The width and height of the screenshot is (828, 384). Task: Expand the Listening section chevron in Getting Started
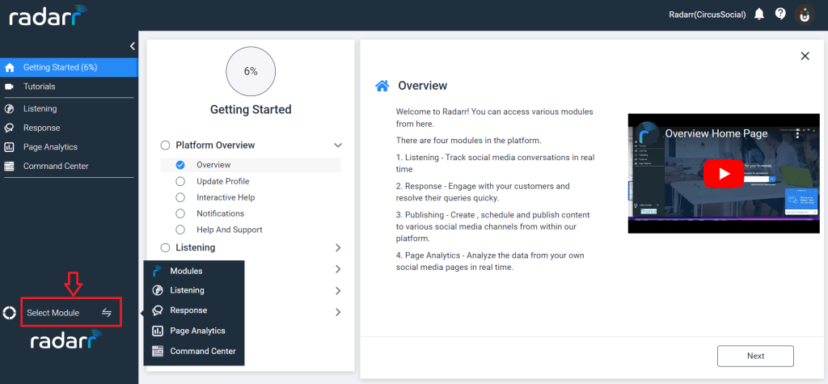point(338,247)
